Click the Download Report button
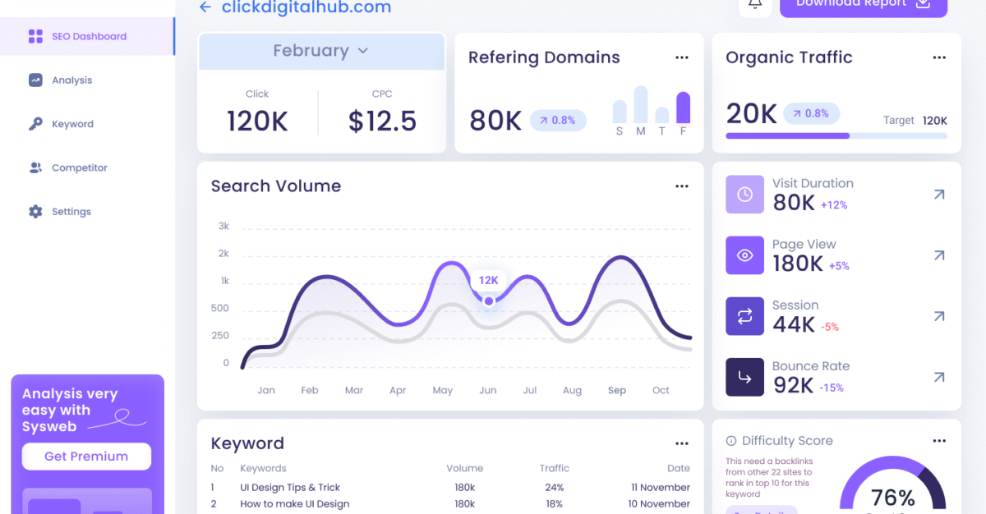986x514 pixels. pyautogui.click(x=863, y=5)
